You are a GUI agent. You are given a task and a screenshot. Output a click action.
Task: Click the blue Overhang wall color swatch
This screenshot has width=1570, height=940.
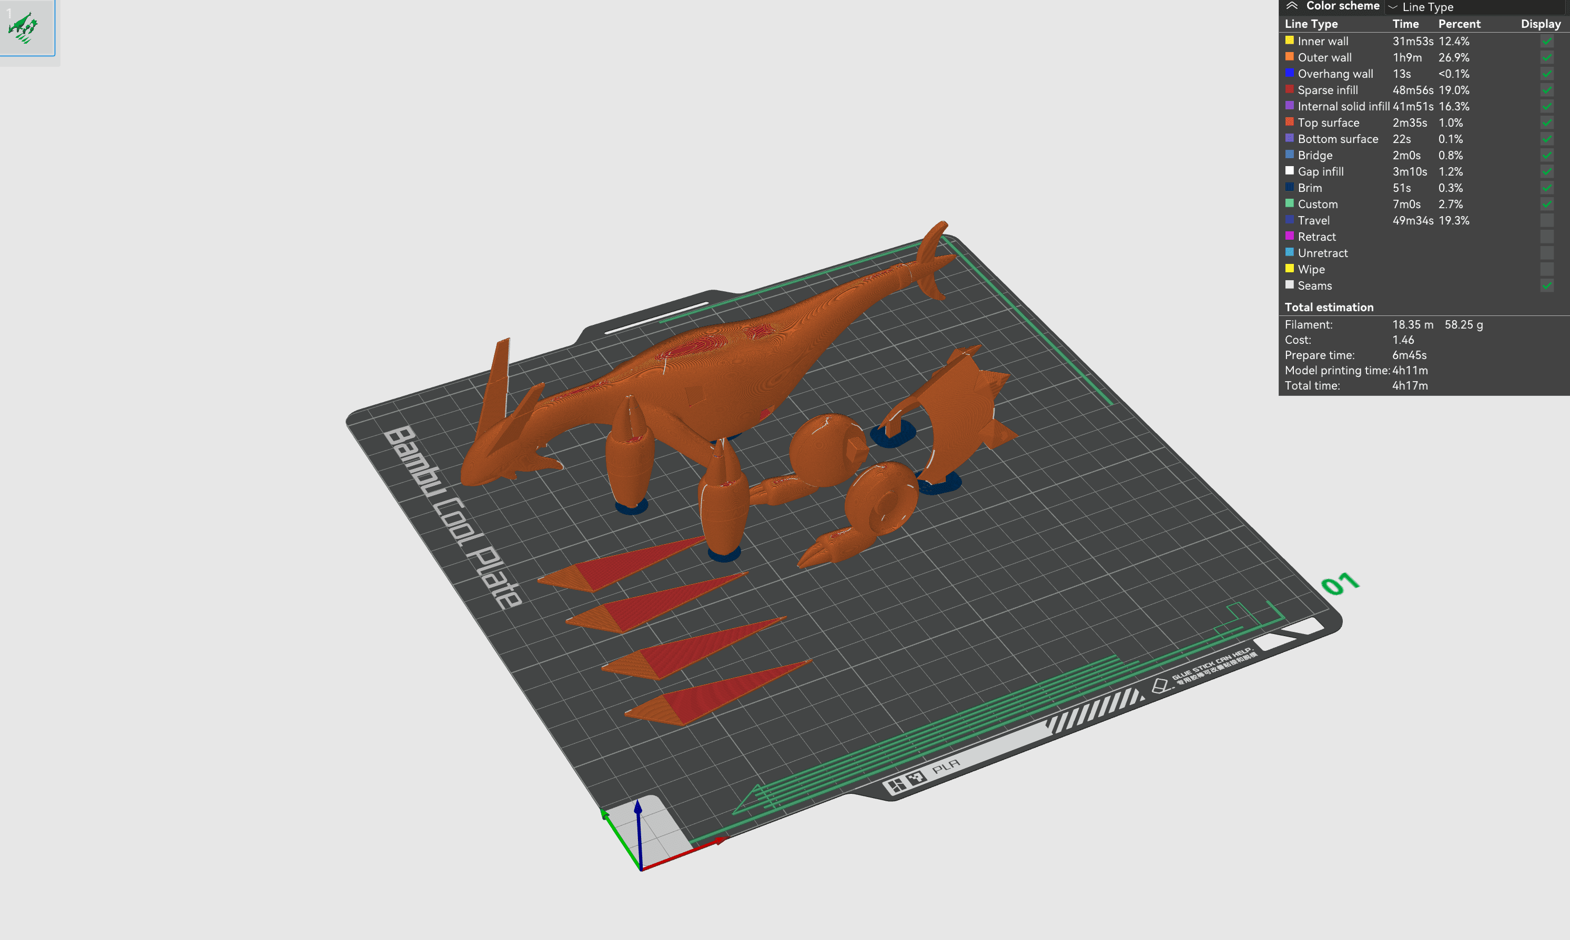coord(1289,73)
